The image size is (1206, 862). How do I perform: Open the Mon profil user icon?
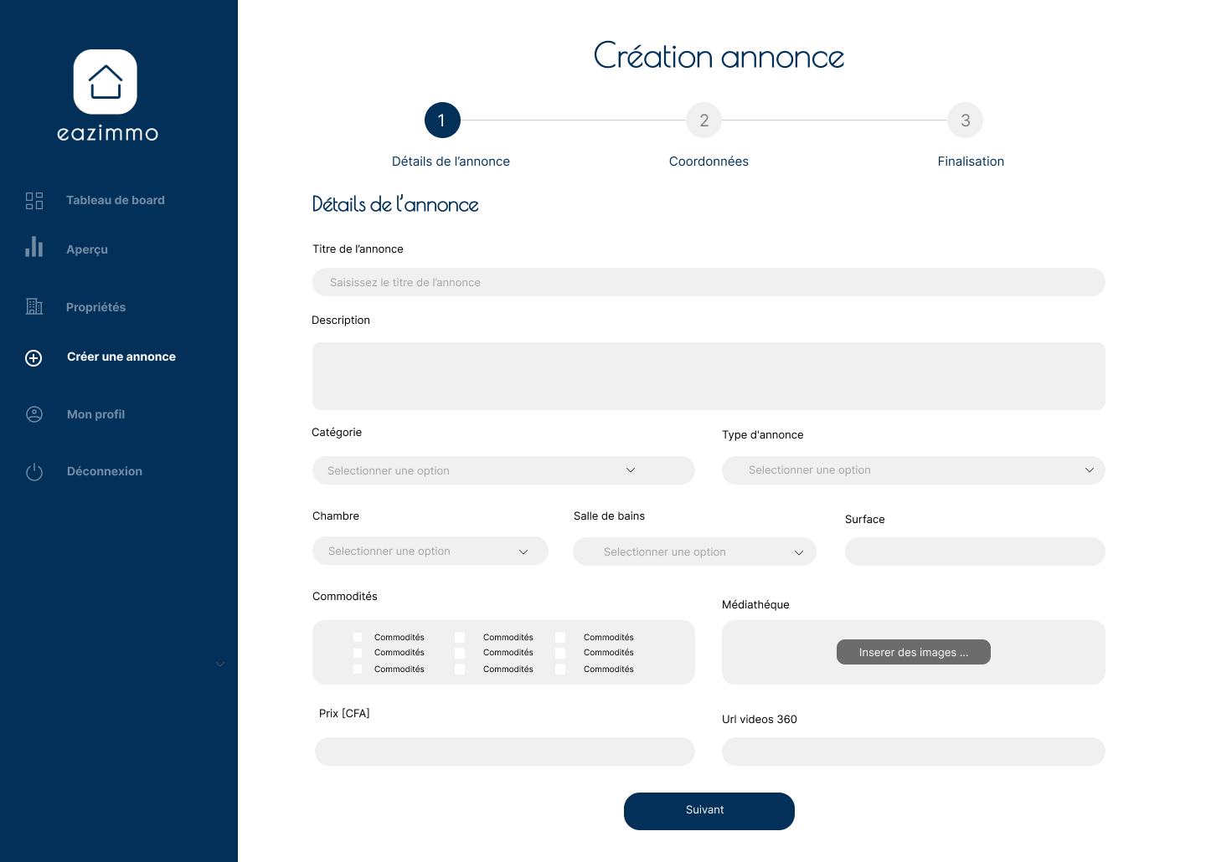click(x=34, y=414)
